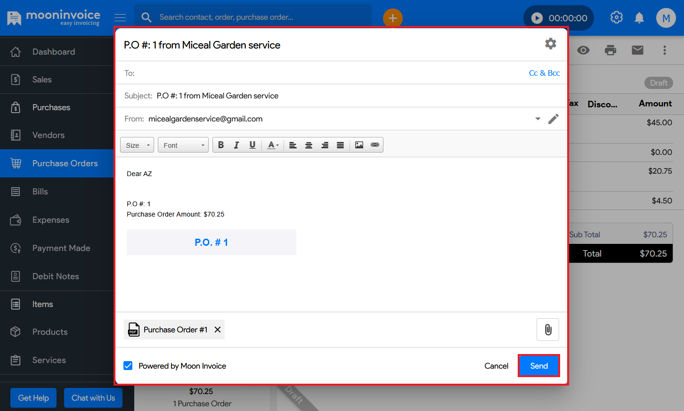Click the attach file paperclip icon
The width and height of the screenshot is (684, 411).
coord(547,330)
